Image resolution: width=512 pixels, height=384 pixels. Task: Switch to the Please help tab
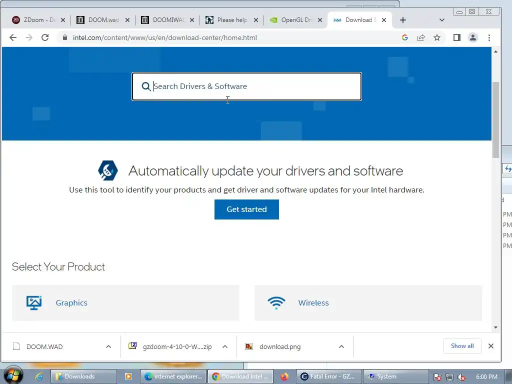(231, 20)
